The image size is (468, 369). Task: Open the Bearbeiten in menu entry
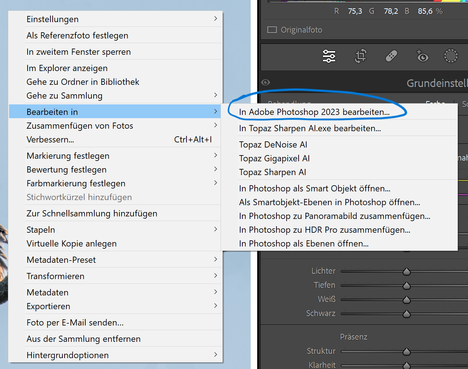pyautogui.click(x=115, y=112)
